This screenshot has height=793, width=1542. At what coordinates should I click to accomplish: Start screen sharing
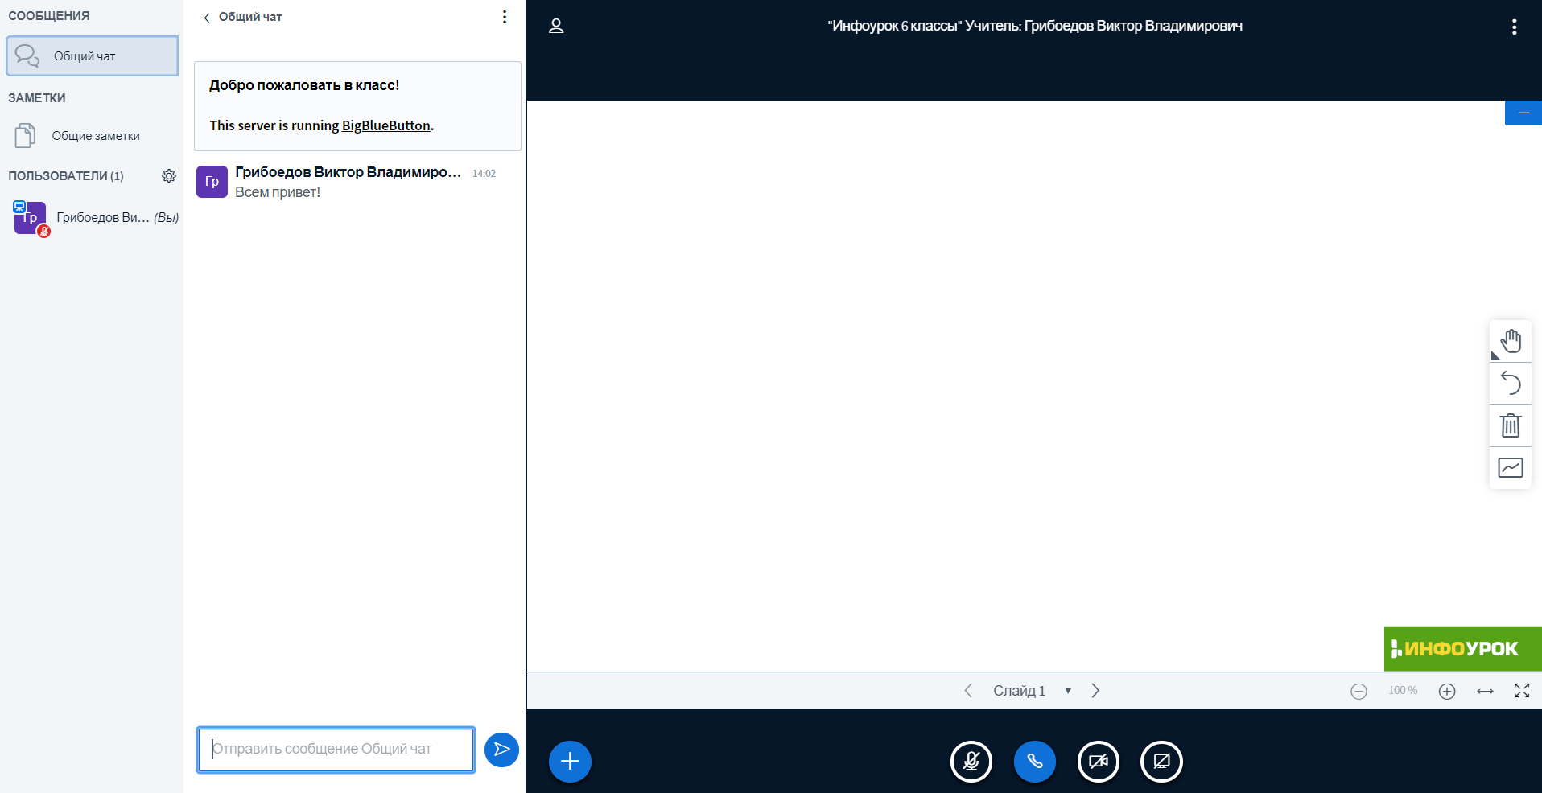(1161, 761)
